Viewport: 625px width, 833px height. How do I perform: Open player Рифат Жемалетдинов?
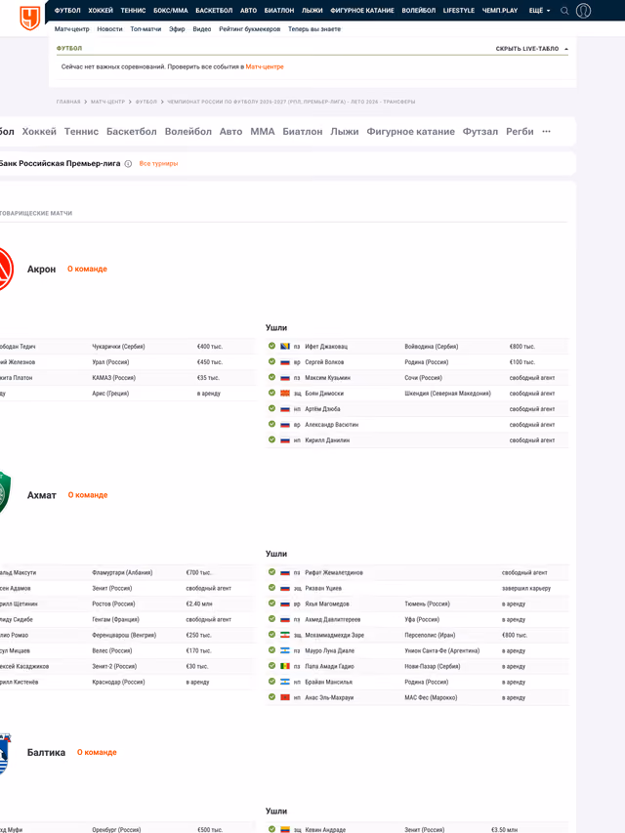[x=334, y=572]
